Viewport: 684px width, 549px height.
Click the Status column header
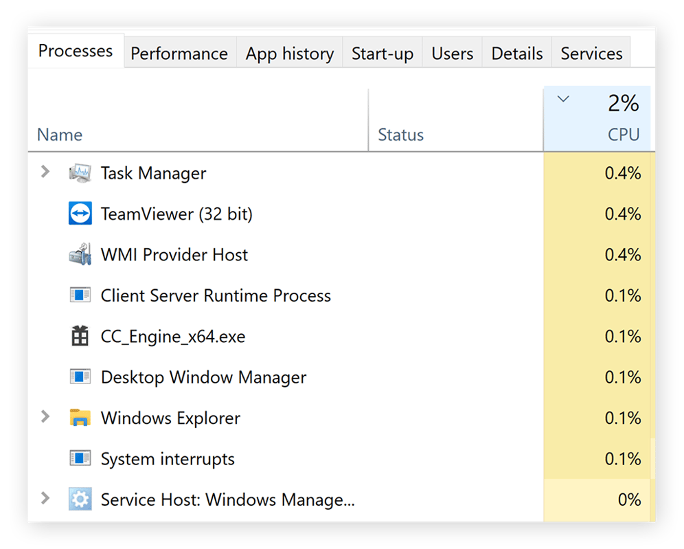coord(401,135)
